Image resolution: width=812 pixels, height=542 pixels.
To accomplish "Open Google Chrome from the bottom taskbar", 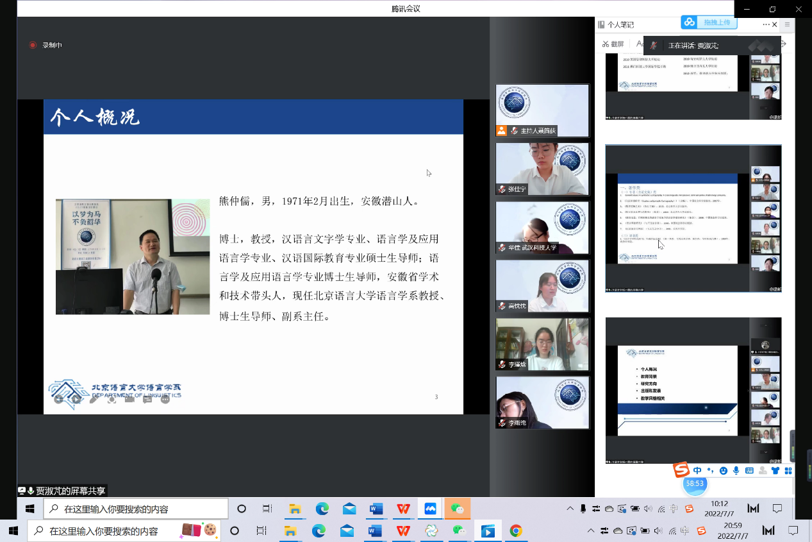I will [516, 531].
